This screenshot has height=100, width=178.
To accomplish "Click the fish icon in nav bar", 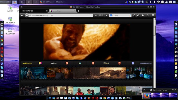I will 80,63.
